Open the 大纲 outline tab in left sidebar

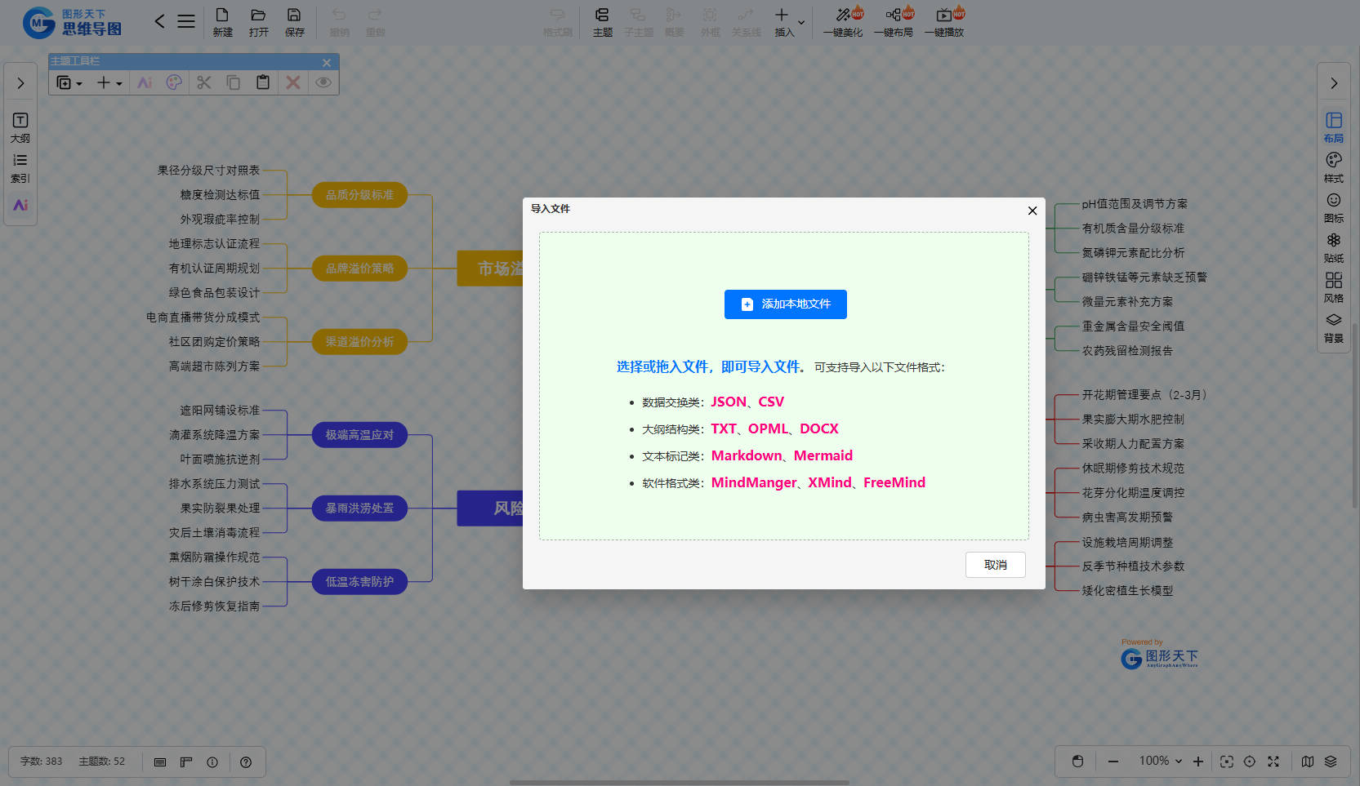[x=20, y=127]
